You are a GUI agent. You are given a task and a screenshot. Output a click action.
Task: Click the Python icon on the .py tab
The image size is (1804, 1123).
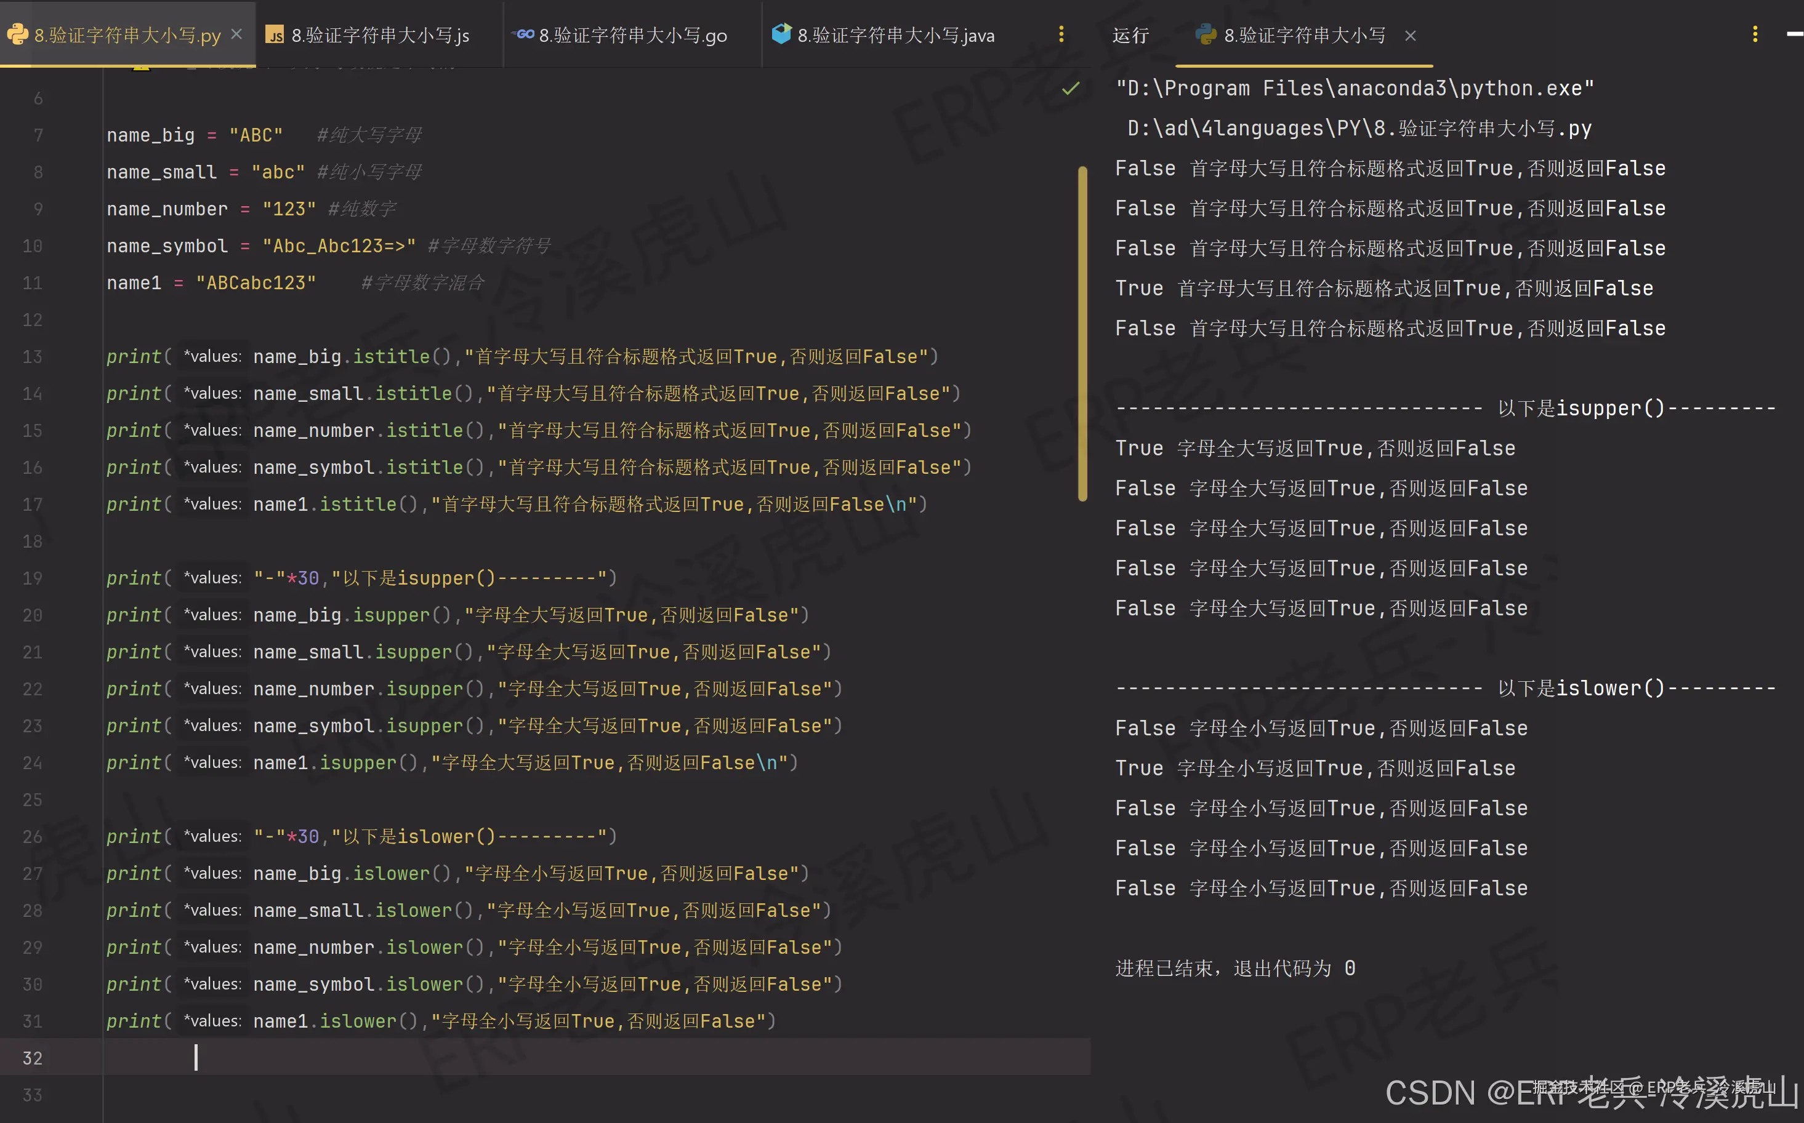(x=17, y=34)
